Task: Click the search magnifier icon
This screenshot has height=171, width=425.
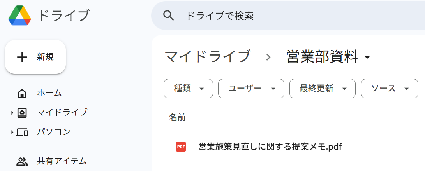Action: pyautogui.click(x=168, y=16)
